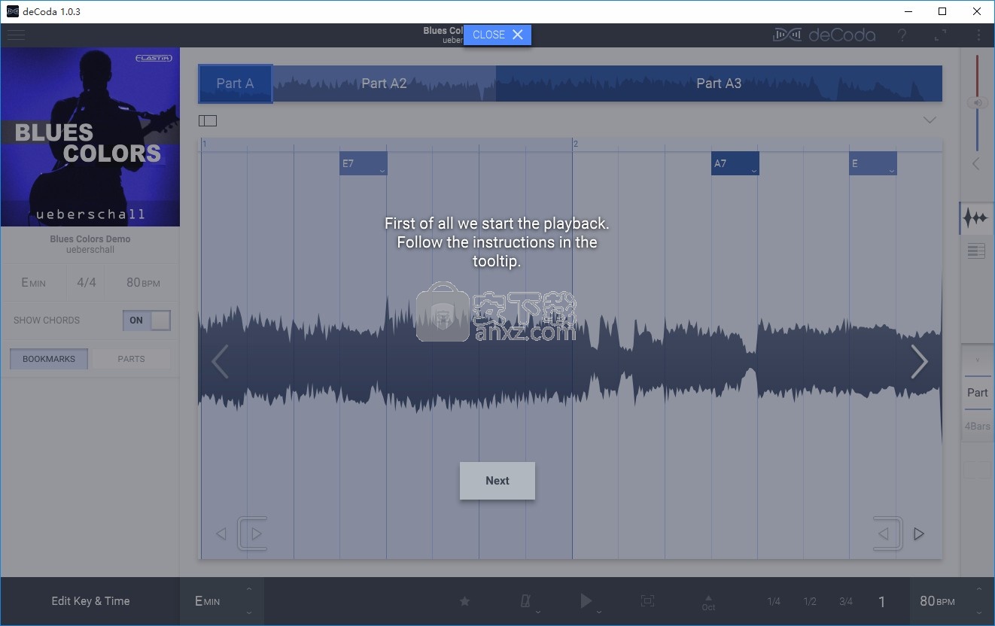Nudge the loop start left with the triangle
The height and width of the screenshot is (626, 995).
(x=221, y=534)
